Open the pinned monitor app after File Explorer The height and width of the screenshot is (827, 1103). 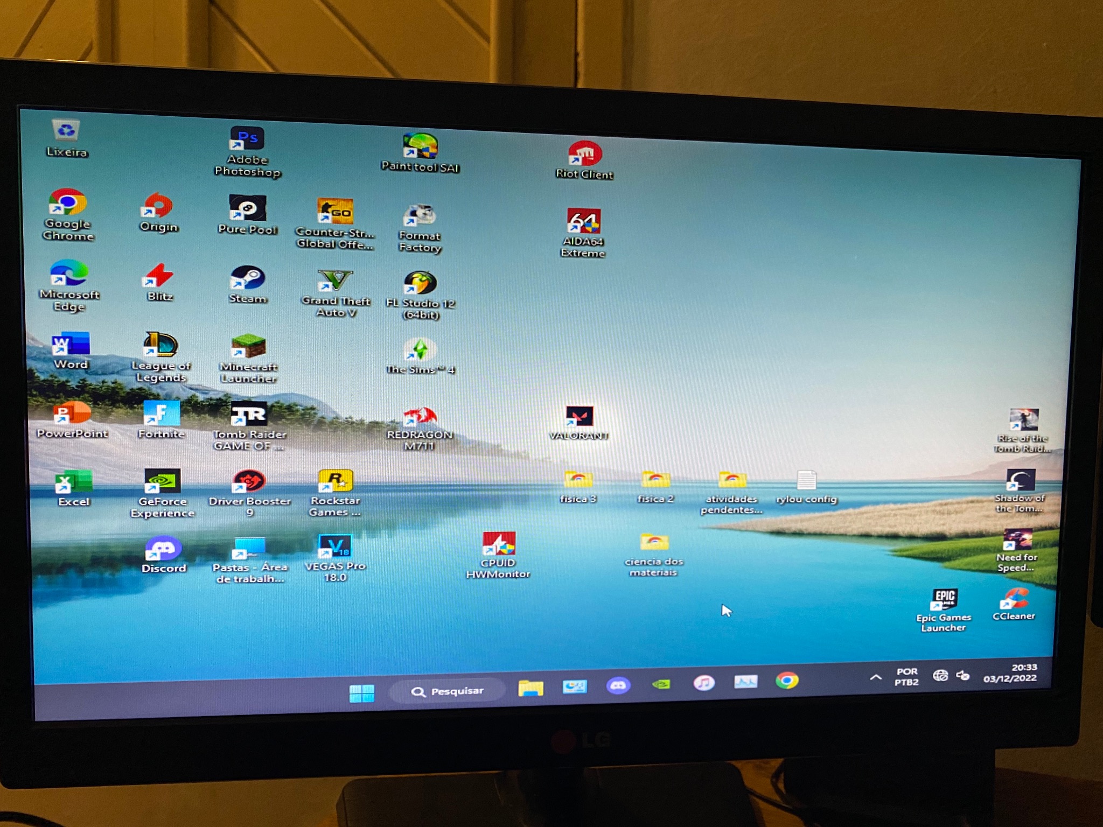coord(575,686)
